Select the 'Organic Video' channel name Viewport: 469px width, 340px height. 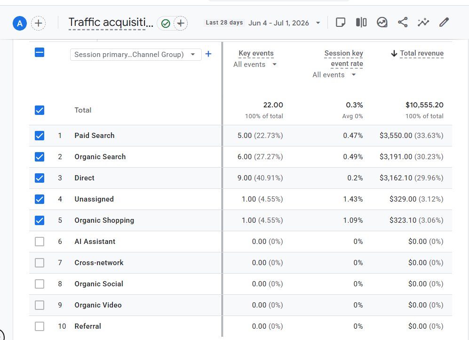(x=98, y=305)
